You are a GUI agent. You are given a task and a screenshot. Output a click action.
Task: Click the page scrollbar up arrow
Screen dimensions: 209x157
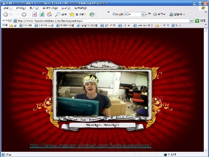click(x=206, y=30)
